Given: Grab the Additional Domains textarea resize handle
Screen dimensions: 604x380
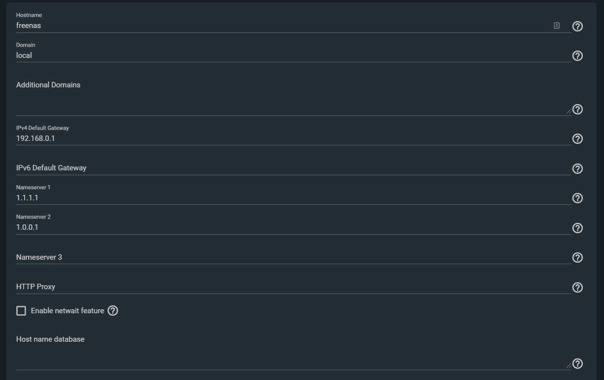Looking at the screenshot, I should (569, 111).
